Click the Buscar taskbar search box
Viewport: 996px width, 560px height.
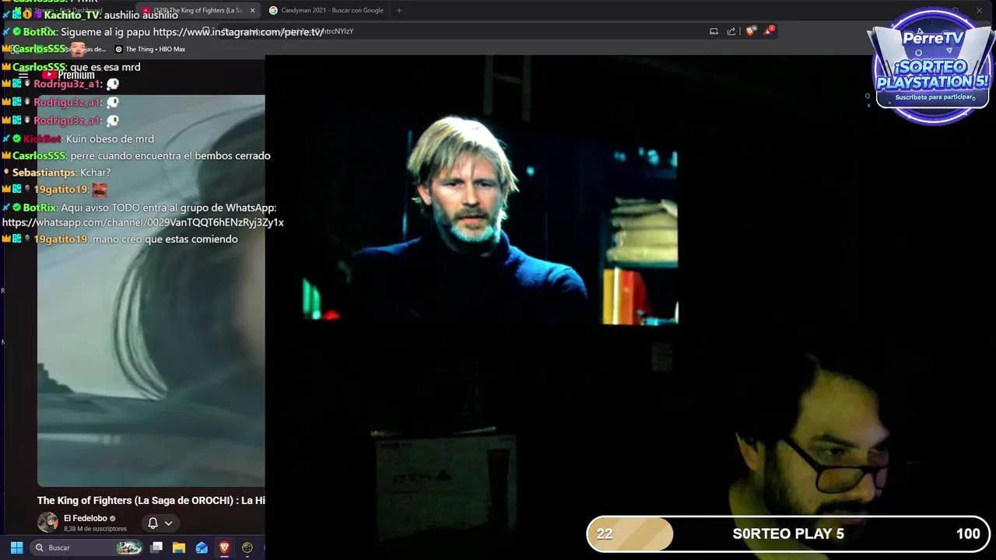tap(87, 548)
